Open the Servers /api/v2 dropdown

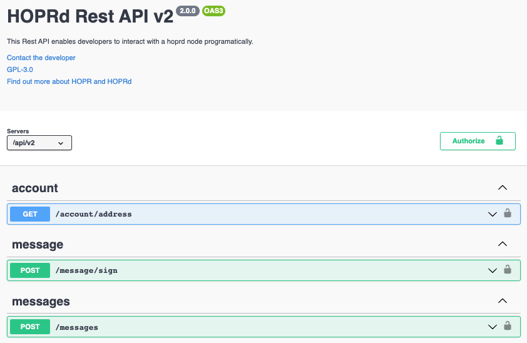(x=39, y=143)
